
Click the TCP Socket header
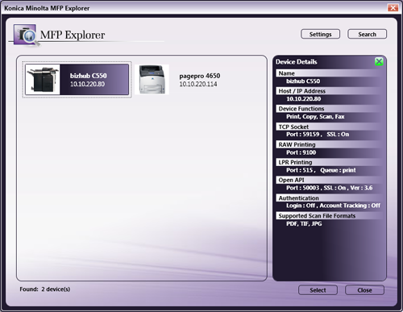(329, 127)
